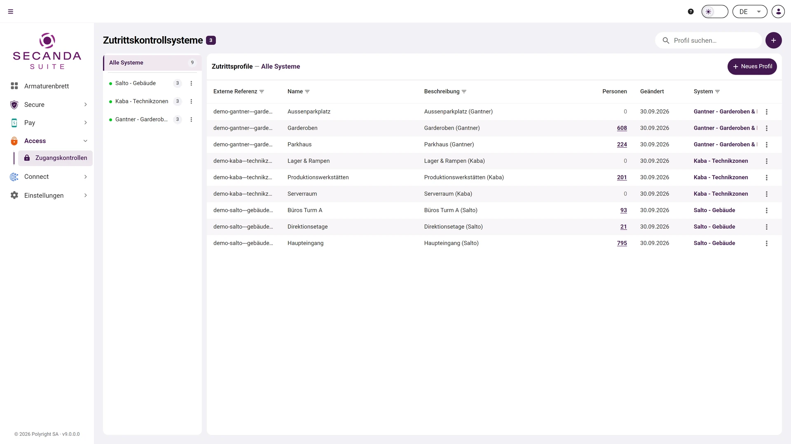
Task: Click Connect globe icon
Action: tap(14, 177)
